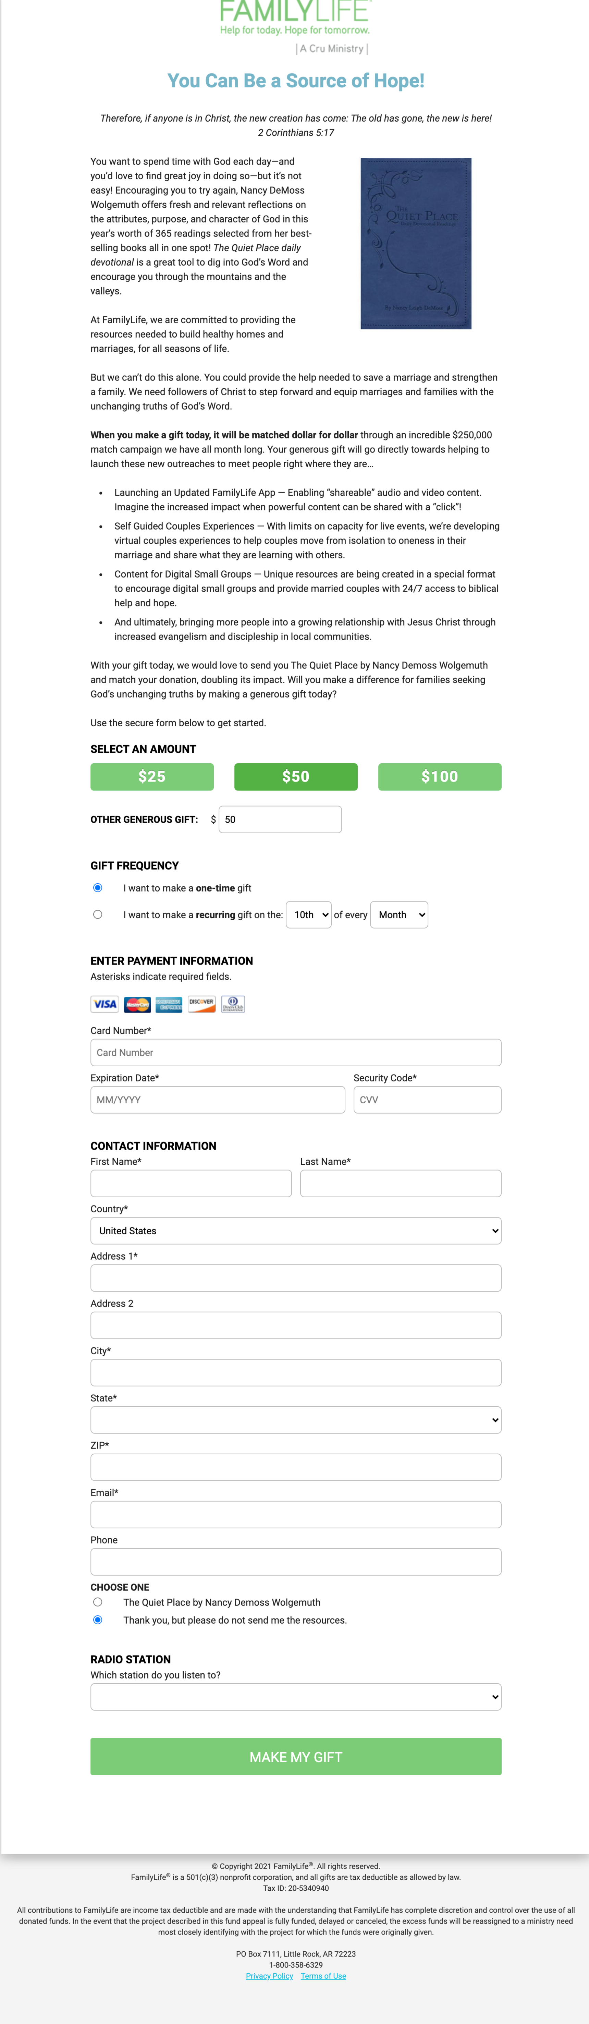Viewport: 589px width, 2024px height.
Task: Click the American Express card icon
Action: point(169,1004)
